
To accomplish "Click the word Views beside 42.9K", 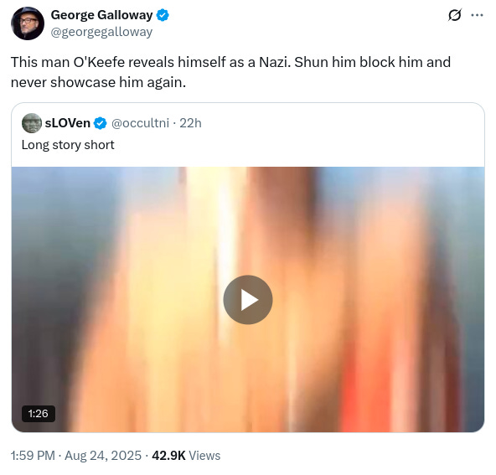I will tap(204, 456).
